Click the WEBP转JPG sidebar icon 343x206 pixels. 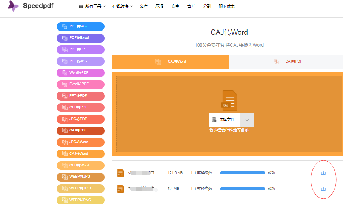click(x=65, y=177)
